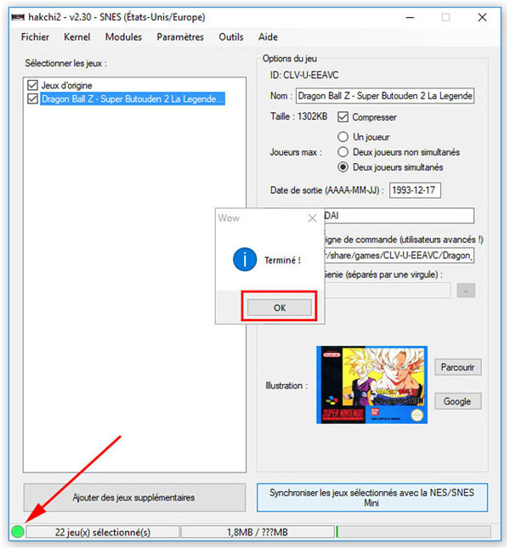Uncheck the Jeux d'origine checkbox
The image size is (510, 549).
tap(33, 86)
